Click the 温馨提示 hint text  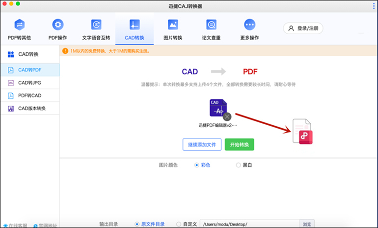pos(218,84)
